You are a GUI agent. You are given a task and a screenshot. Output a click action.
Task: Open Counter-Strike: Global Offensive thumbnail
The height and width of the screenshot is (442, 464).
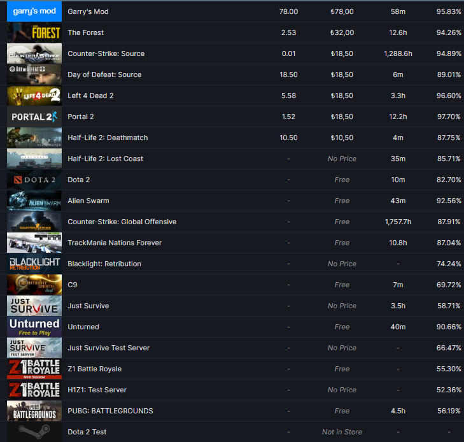coord(34,222)
